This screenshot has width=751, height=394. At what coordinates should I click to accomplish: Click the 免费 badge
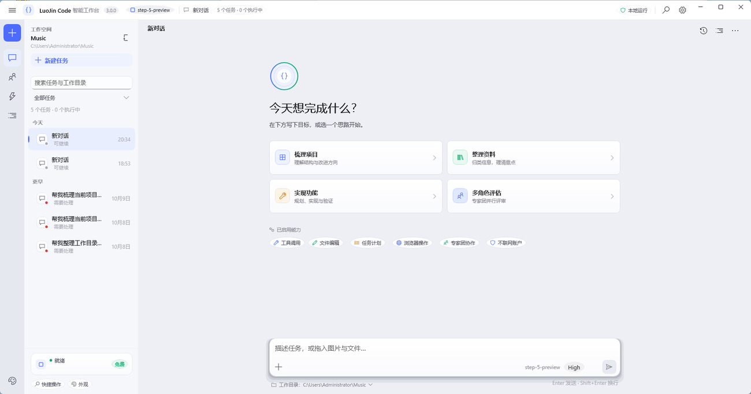119,364
